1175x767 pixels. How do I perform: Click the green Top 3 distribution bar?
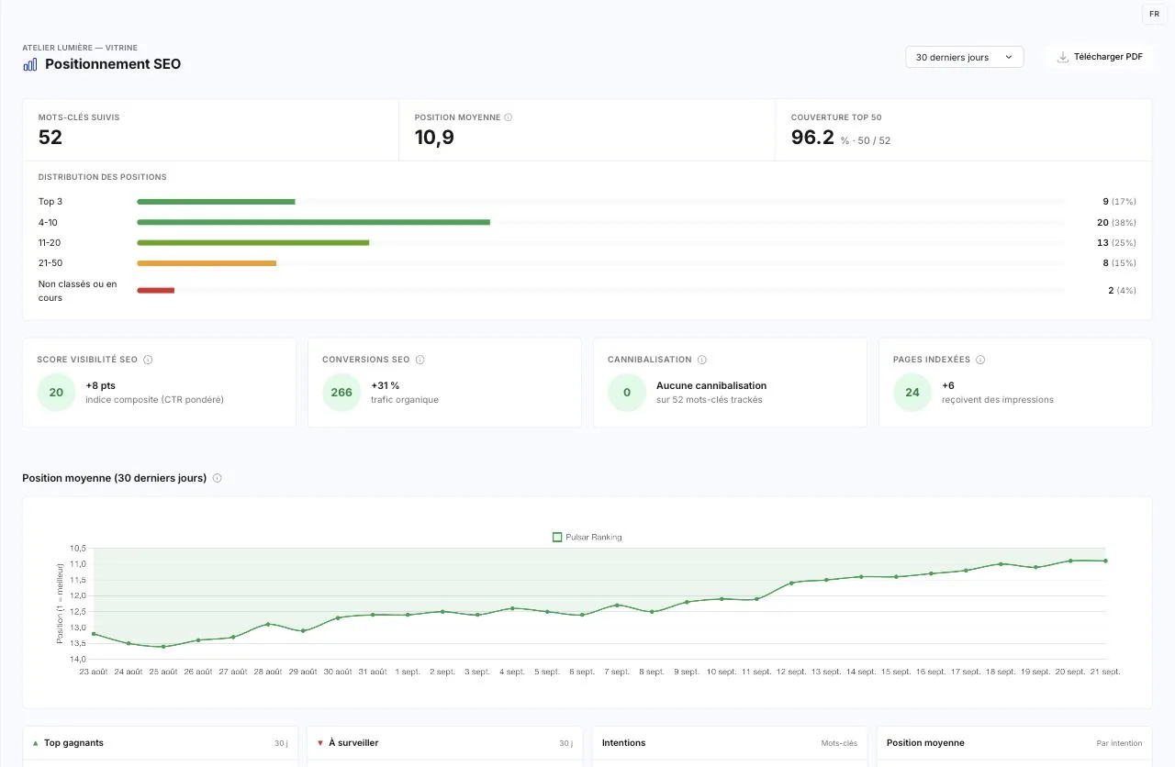pyautogui.click(x=216, y=202)
